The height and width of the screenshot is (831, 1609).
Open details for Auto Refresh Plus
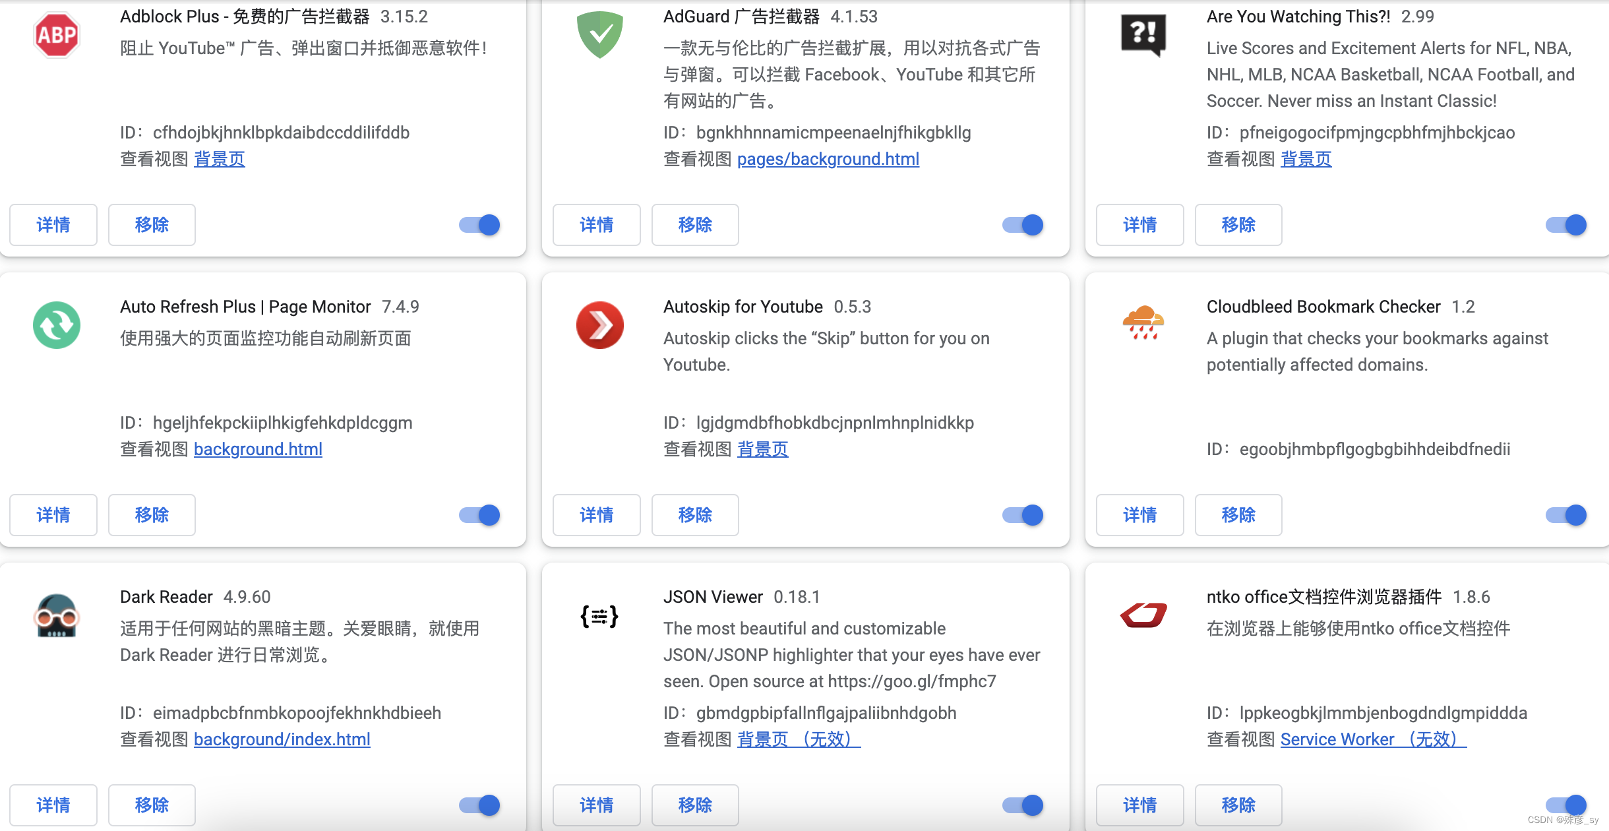(53, 515)
